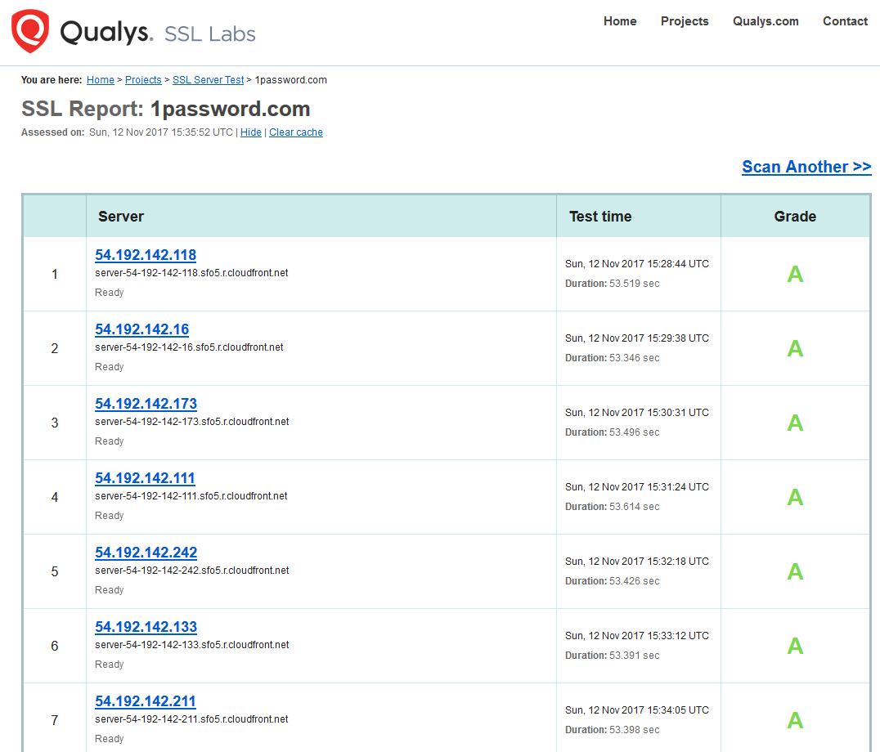Open the Home navigation menu item
Screen dimensions: 880x752
tap(620, 21)
